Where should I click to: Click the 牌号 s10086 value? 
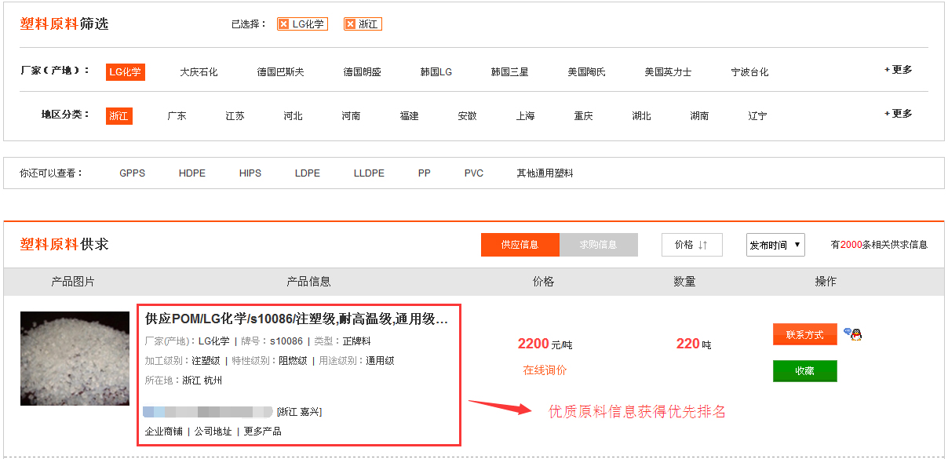pos(286,341)
